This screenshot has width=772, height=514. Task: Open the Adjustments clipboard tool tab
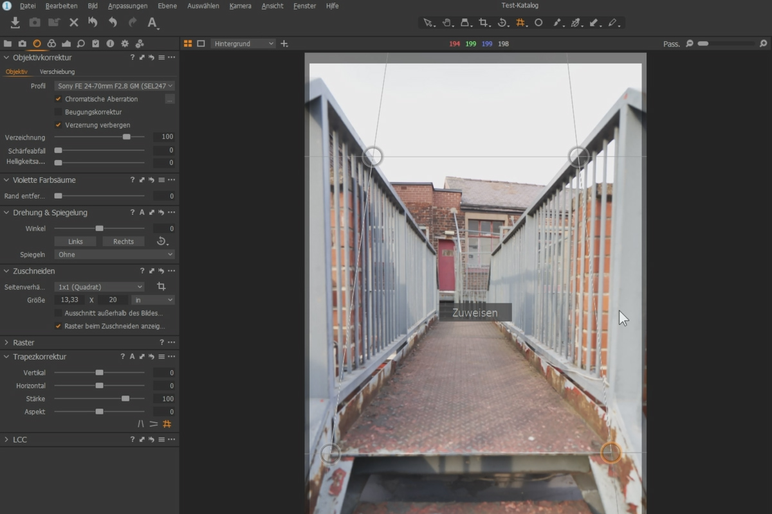(96, 44)
